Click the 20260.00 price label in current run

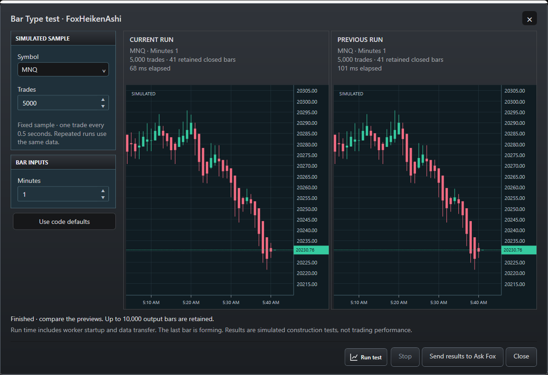(307, 187)
